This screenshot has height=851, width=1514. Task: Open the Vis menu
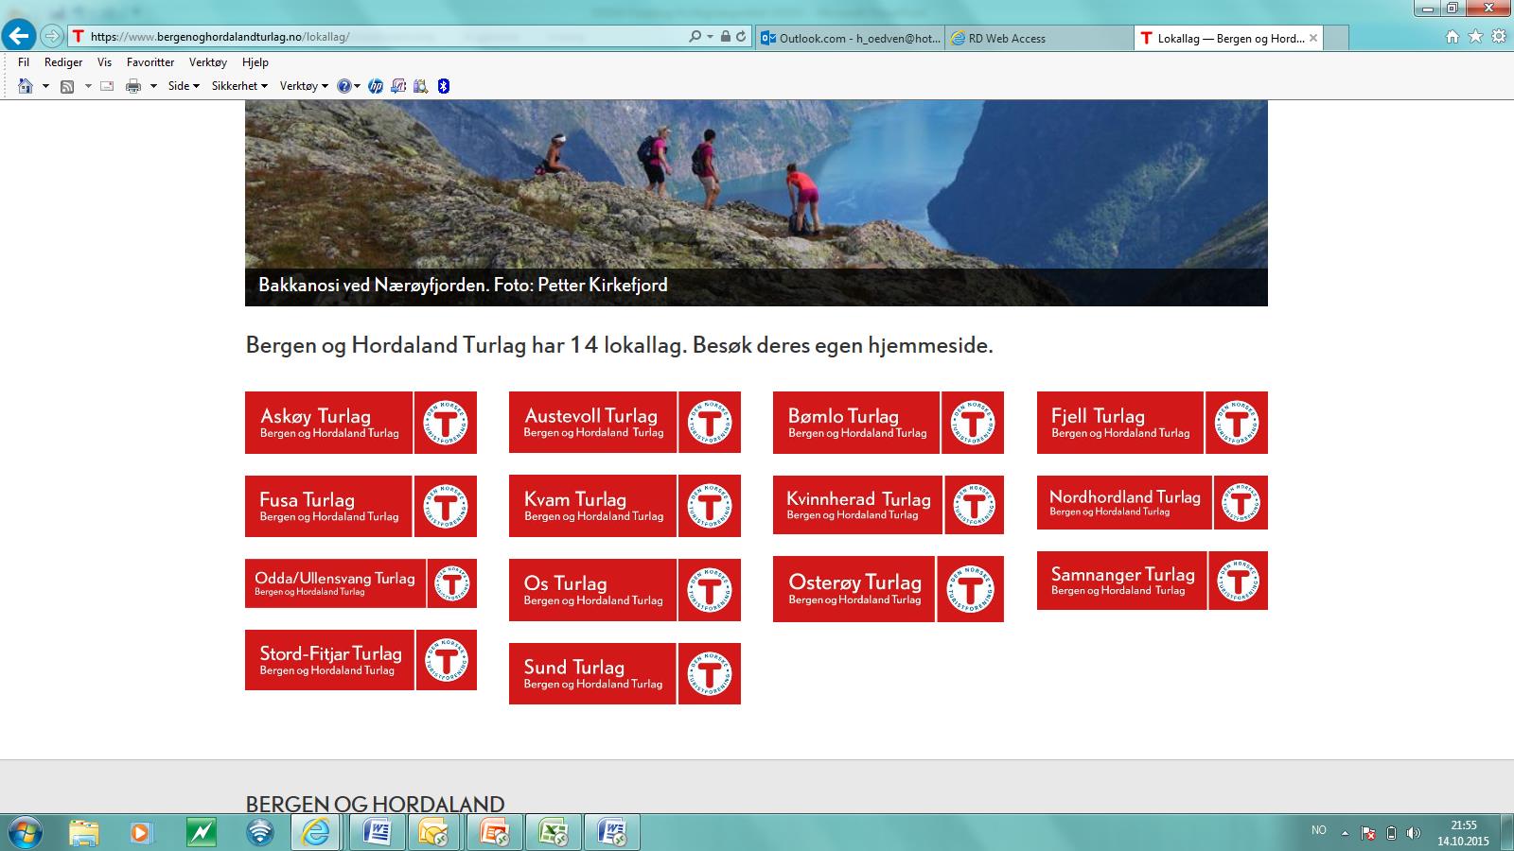[104, 62]
